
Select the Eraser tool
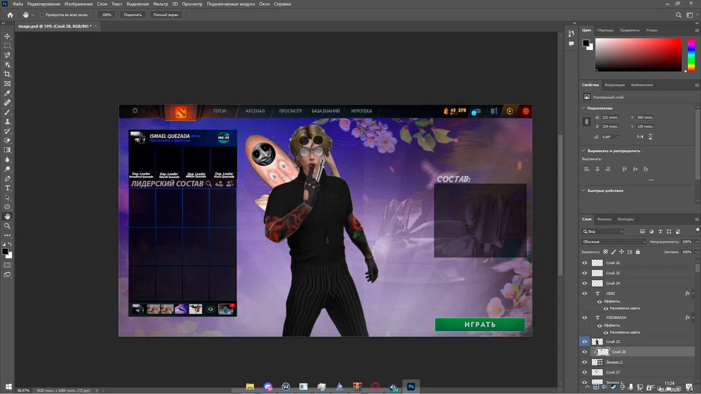[x=7, y=141]
